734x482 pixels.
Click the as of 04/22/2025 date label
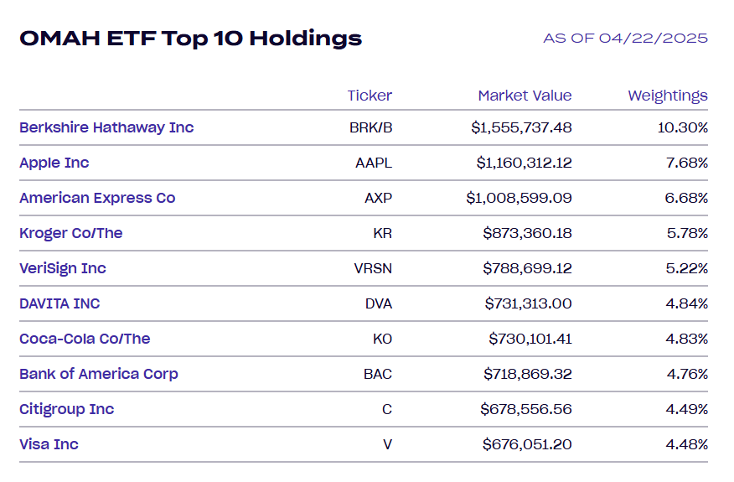tap(625, 39)
